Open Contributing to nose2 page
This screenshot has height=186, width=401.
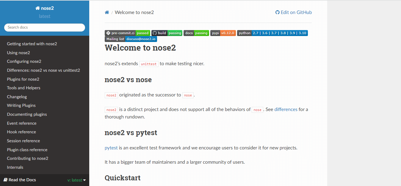coord(27,158)
